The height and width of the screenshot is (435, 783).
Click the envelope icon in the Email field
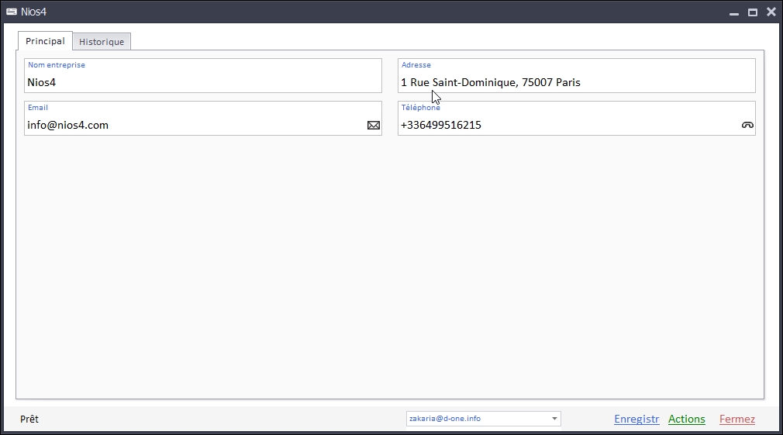(x=374, y=125)
